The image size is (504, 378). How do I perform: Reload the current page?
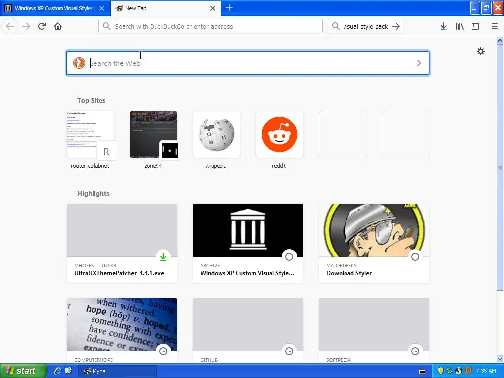coord(42,26)
